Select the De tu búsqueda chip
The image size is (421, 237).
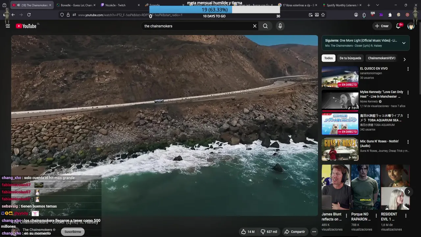pyautogui.click(x=350, y=58)
